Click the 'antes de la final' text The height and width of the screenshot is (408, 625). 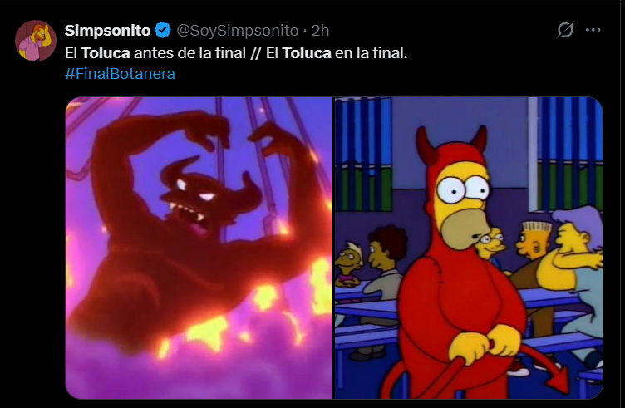[189, 53]
